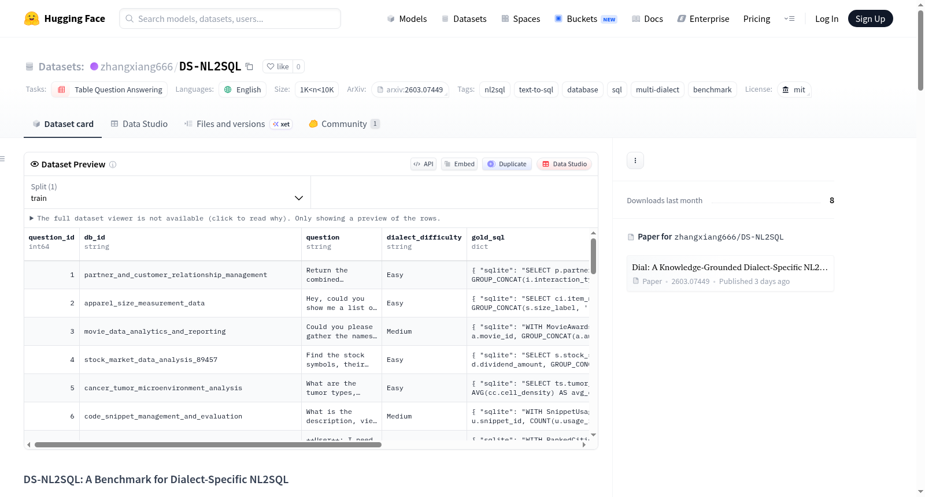Click the page vertical scrollbar thumb

(920, 50)
